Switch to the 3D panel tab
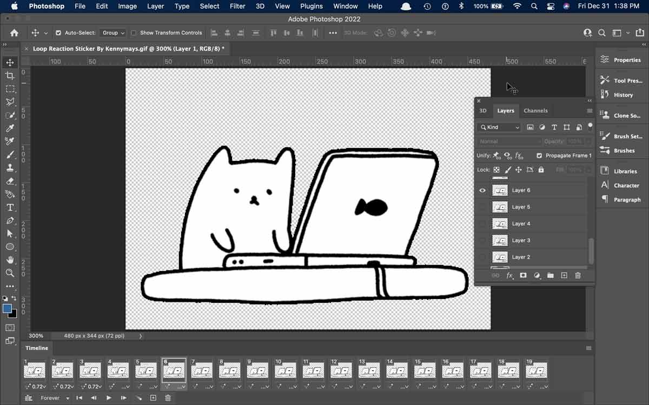Viewport: 649px width, 405px height. pyautogui.click(x=483, y=111)
